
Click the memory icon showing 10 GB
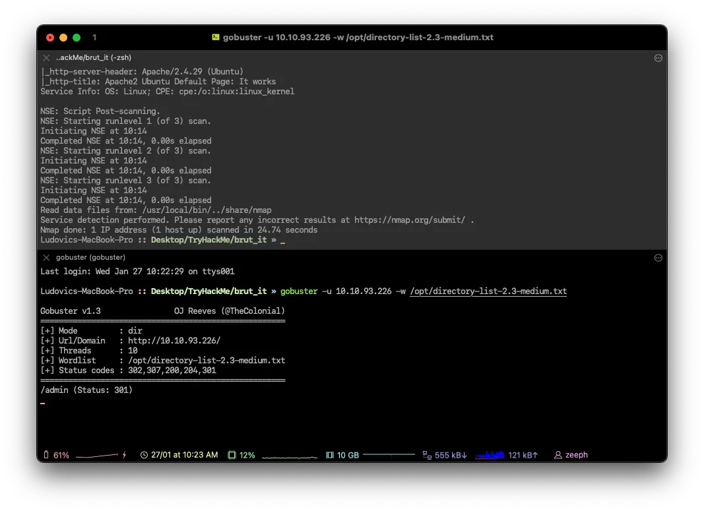point(330,455)
